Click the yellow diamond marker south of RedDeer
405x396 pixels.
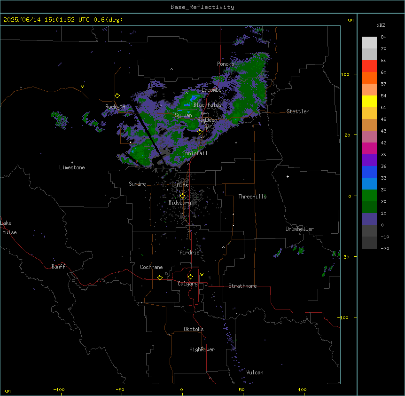pos(200,132)
